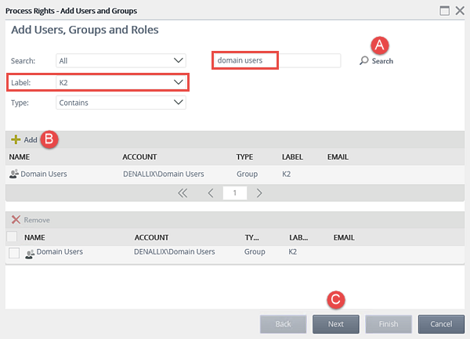Click the group icon in selected list
Viewport: 470px width, 339px height.
point(30,253)
